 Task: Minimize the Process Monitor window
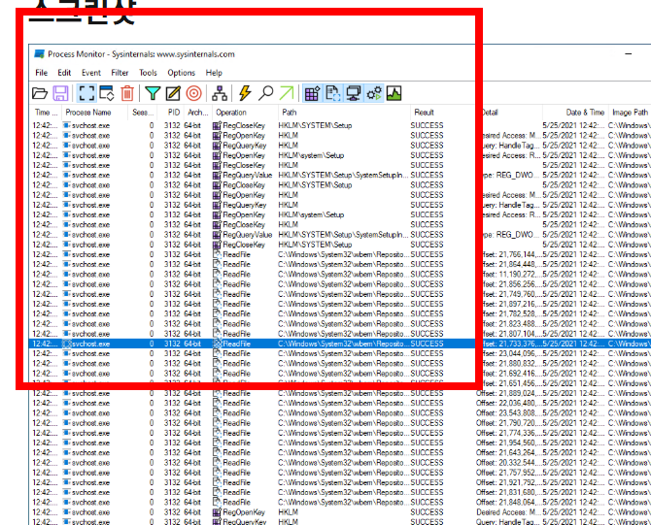tap(628, 54)
